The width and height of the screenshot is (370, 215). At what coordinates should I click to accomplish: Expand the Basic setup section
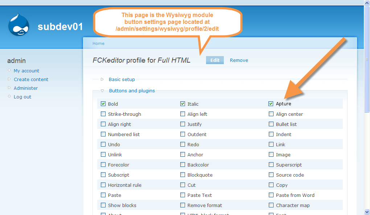(122, 79)
